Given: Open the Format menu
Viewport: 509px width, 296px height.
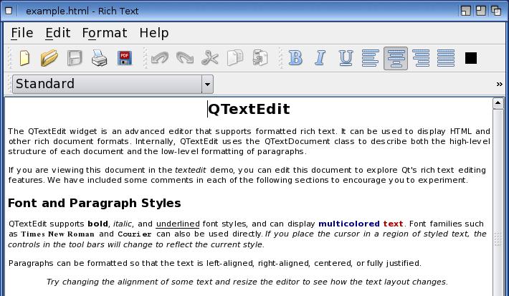Looking at the screenshot, I should [x=105, y=33].
